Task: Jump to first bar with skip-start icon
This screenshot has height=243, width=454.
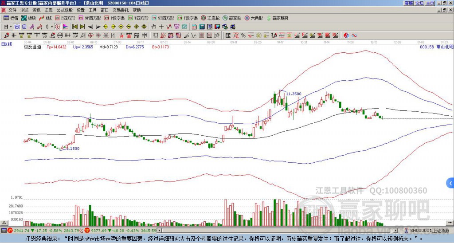Action: pos(74,27)
